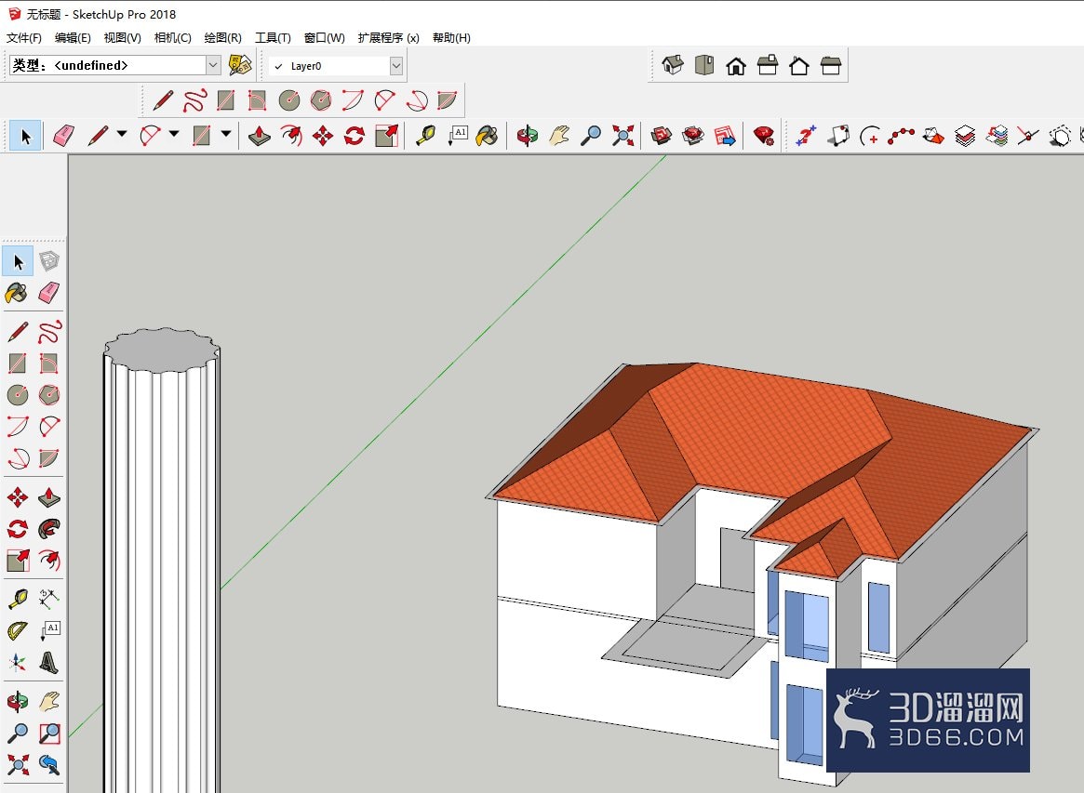1084x793 pixels.
Task: Open the 窗口(W) menu
Action: click(324, 37)
